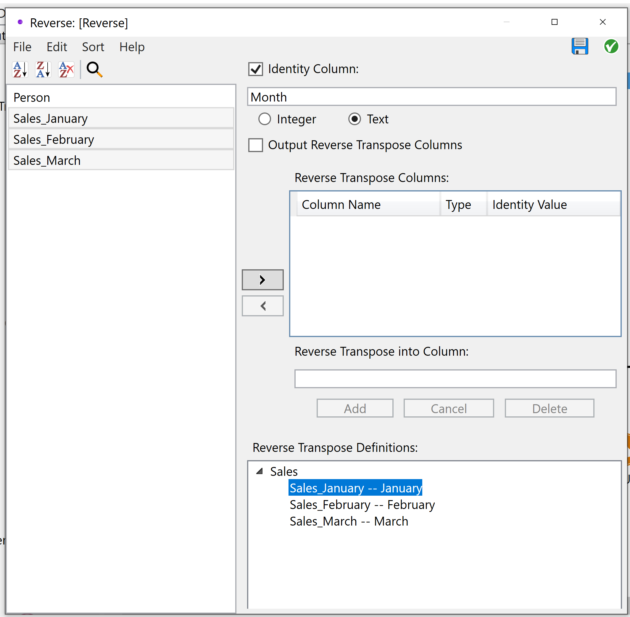Click the Type table header
The image size is (630, 617).
click(x=463, y=204)
